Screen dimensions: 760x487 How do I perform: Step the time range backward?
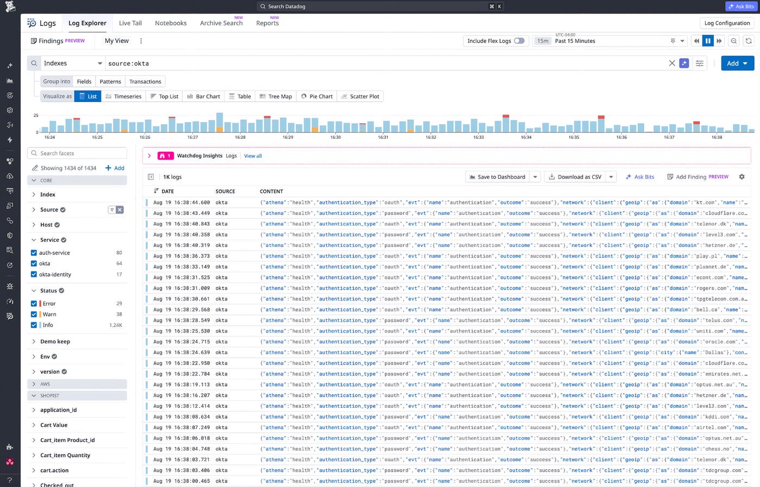click(696, 41)
